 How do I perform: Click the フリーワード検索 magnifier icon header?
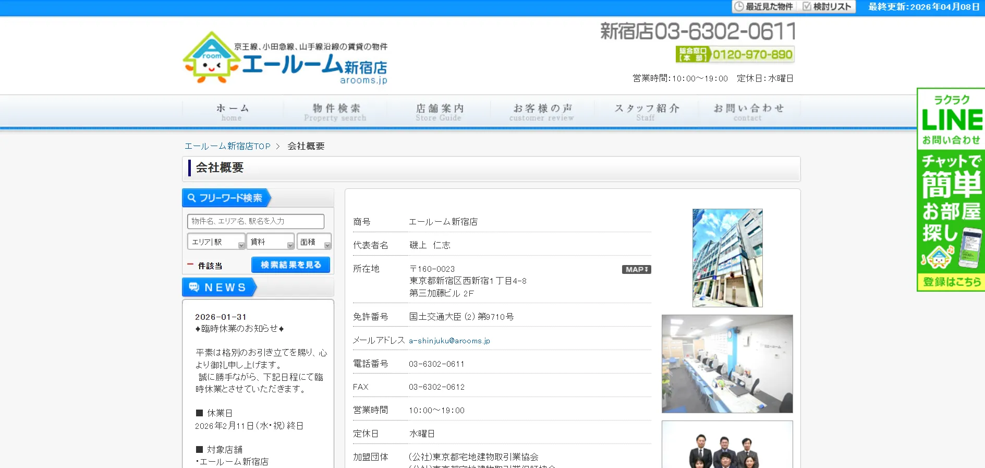coord(226,198)
